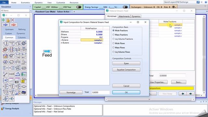
Task: Select the EO sub-flowsheet icon in the palette
Action: tap(18, 80)
